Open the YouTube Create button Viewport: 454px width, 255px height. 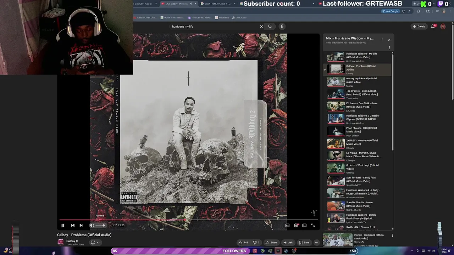(x=419, y=27)
